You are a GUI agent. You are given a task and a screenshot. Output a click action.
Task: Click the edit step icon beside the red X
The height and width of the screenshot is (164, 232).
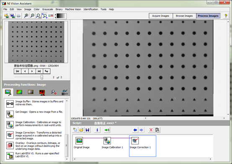[157, 130]
